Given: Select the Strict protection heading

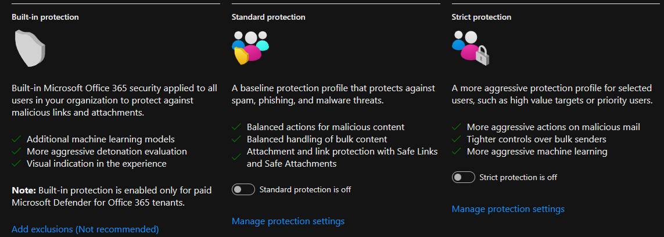Looking at the screenshot, I should [482, 17].
